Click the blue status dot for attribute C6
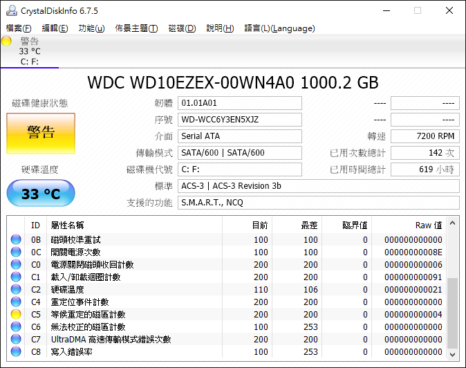 (16, 327)
